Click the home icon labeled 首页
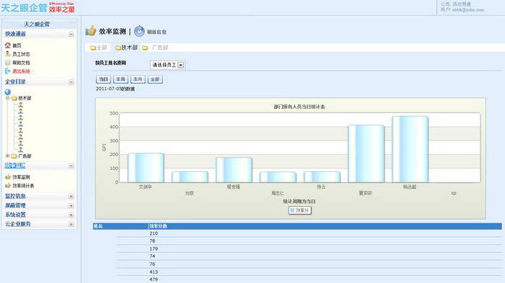 click(x=8, y=45)
